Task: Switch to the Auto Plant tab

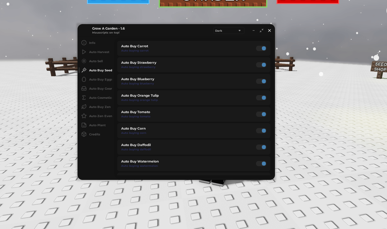Action: [97, 125]
